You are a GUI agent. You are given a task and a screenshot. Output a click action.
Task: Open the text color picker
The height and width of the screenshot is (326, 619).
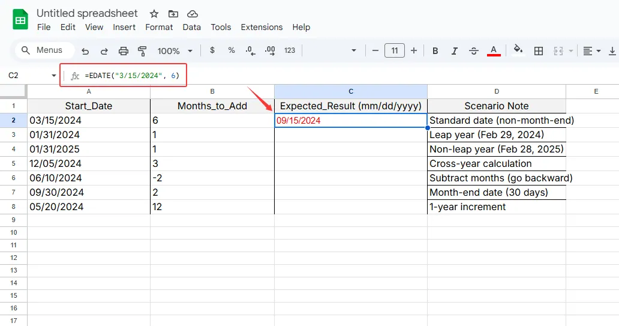pyautogui.click(x=494, y=51)
